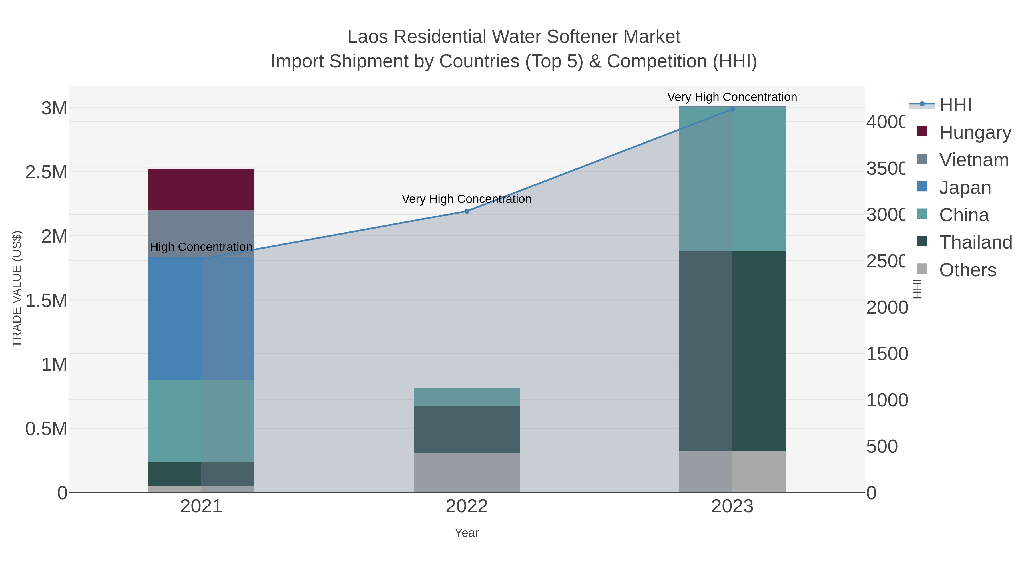Click the '3M' y-axis tick label
1028x578 pixels.
[54, 108]
